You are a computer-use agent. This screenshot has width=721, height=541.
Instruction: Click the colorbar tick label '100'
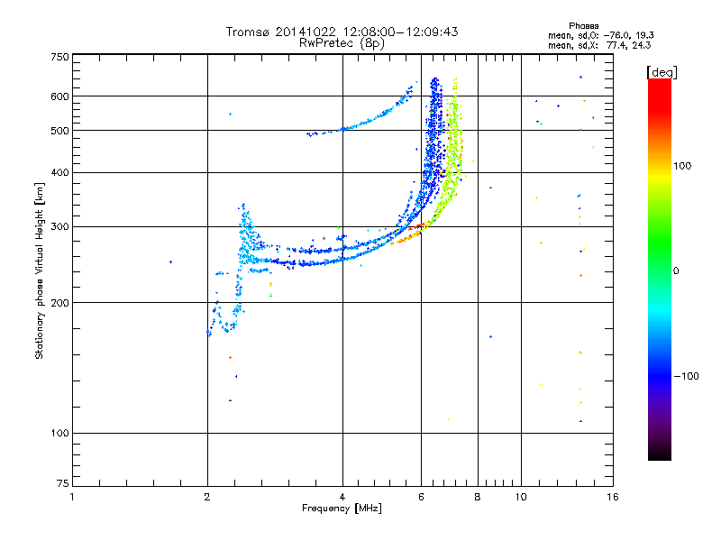pyautogui.click(x=682, y=166)
